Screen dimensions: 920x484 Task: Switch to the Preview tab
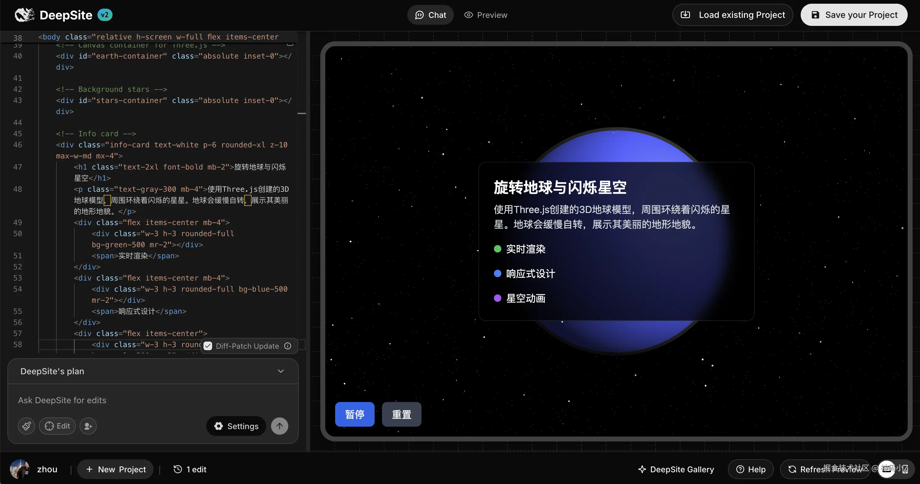pyautogui.click(x=485, y=15)
